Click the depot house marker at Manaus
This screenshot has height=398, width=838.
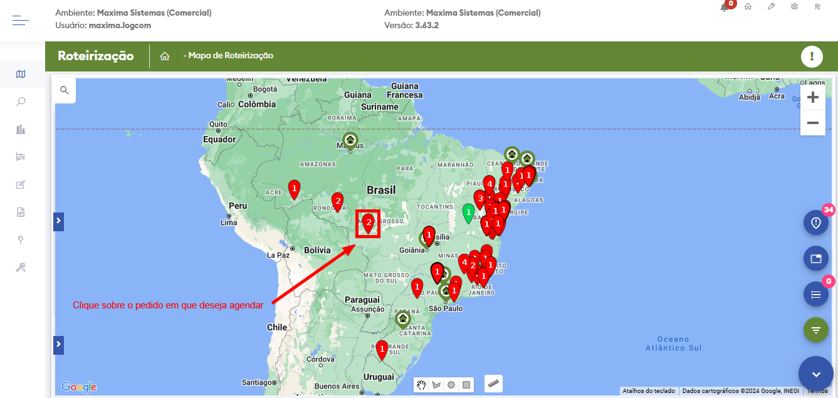tap(350, 140)
